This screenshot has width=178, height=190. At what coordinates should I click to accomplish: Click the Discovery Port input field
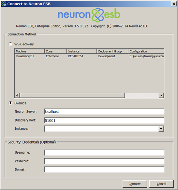(104, 120)
